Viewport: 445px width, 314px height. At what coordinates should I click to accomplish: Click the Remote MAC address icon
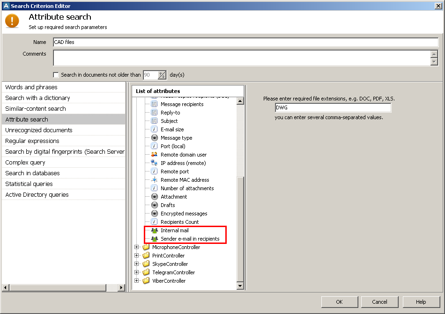(154, 180)
